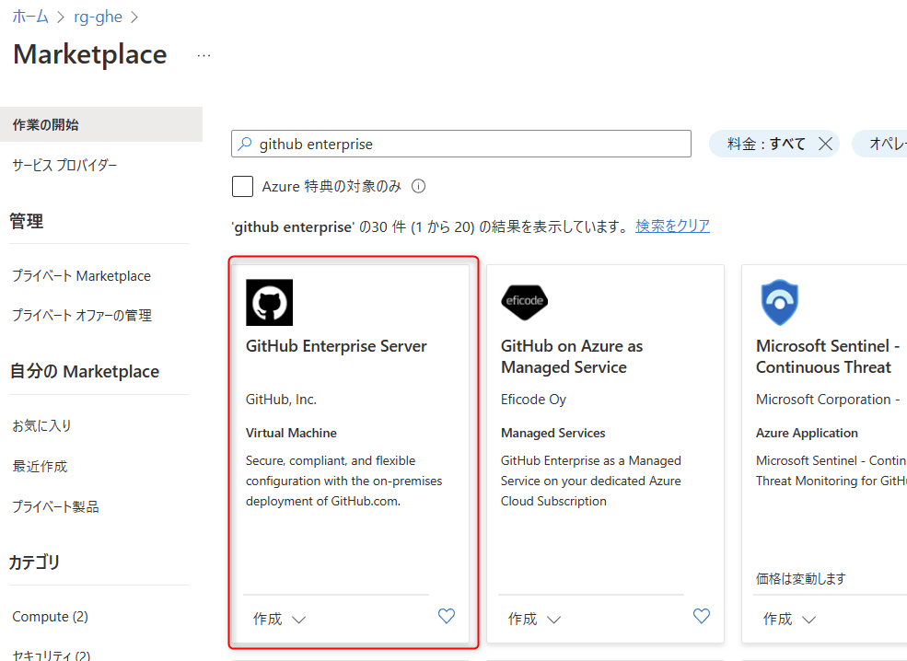Screen dimensions: 907x661
Task: Favorite GitHub Enterprise Server with heart icon
Action: point(446,616)
